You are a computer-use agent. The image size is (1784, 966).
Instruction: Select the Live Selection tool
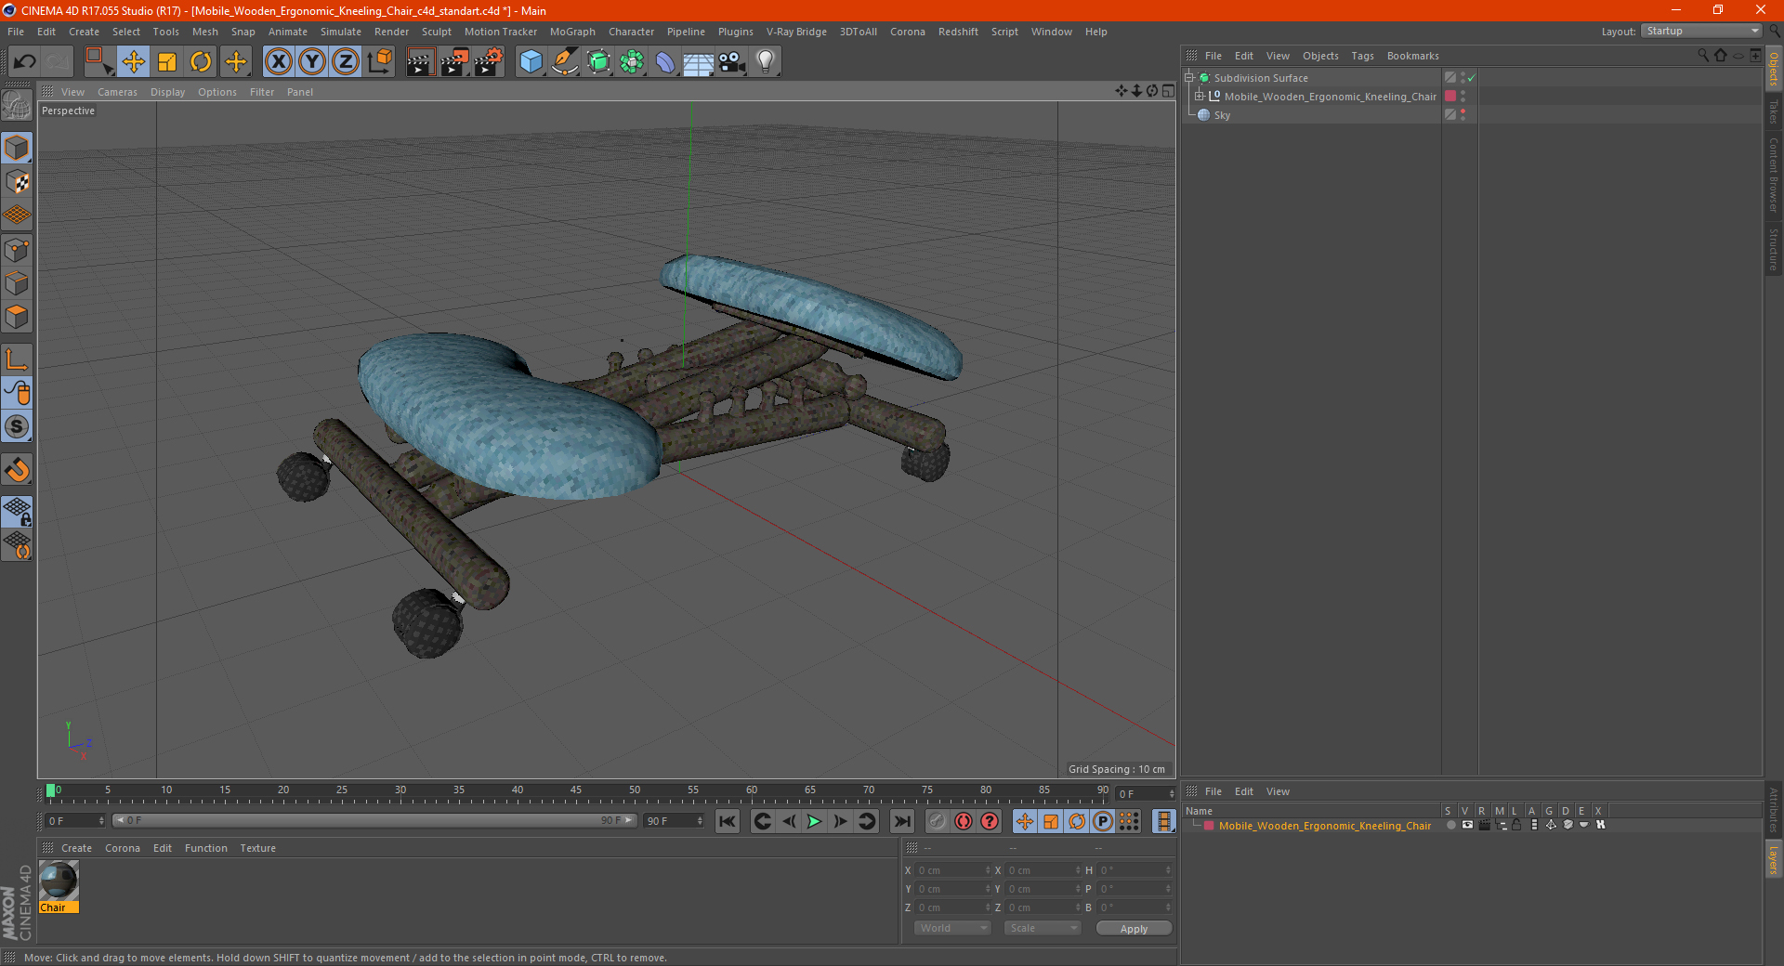click(x=98, y=62)
